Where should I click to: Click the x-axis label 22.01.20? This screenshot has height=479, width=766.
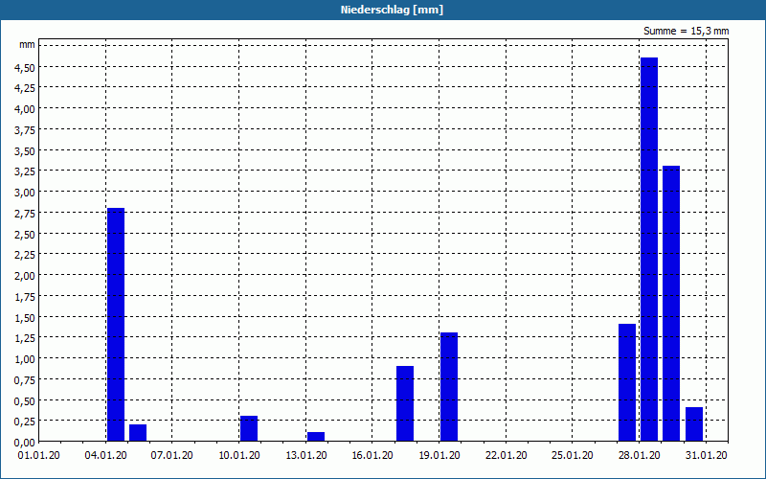click(507, 455)
